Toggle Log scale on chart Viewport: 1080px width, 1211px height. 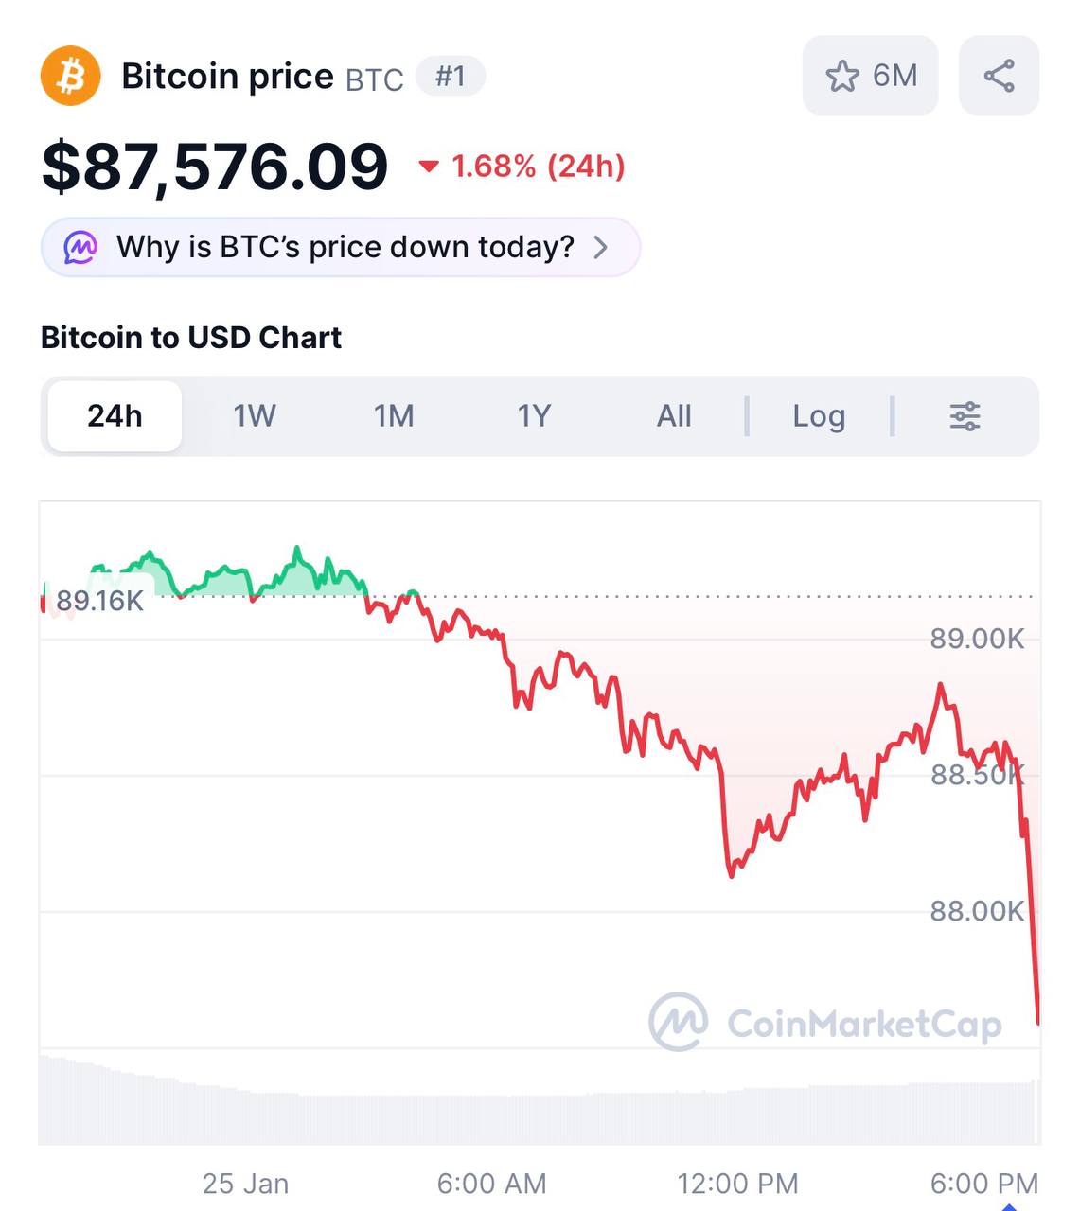pos(819,416)
